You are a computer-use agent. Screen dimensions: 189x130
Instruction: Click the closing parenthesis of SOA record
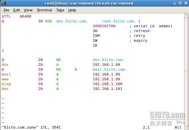[x=3, y=50]
